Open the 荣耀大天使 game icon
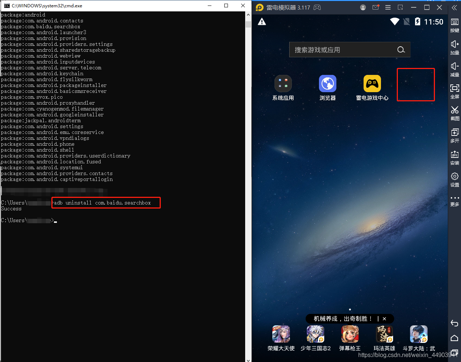Image resolution: width=461 pixels, height=362 pixels. 281,334
